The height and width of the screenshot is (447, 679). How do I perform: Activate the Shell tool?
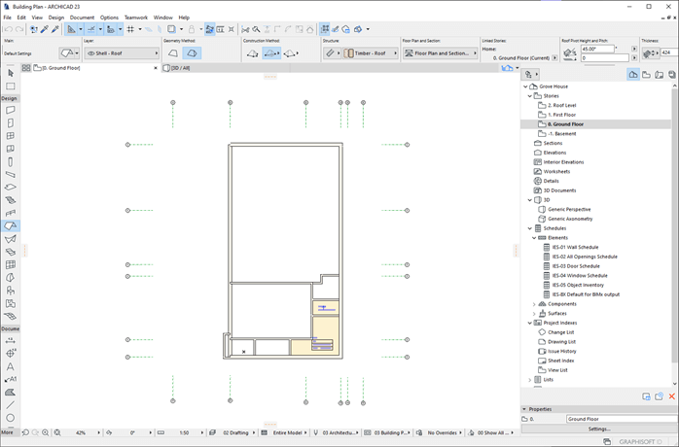(11, 239)
